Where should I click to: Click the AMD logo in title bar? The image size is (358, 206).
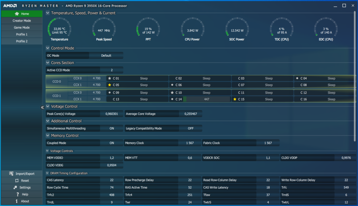pyautogui.click(x=10, y=6)
